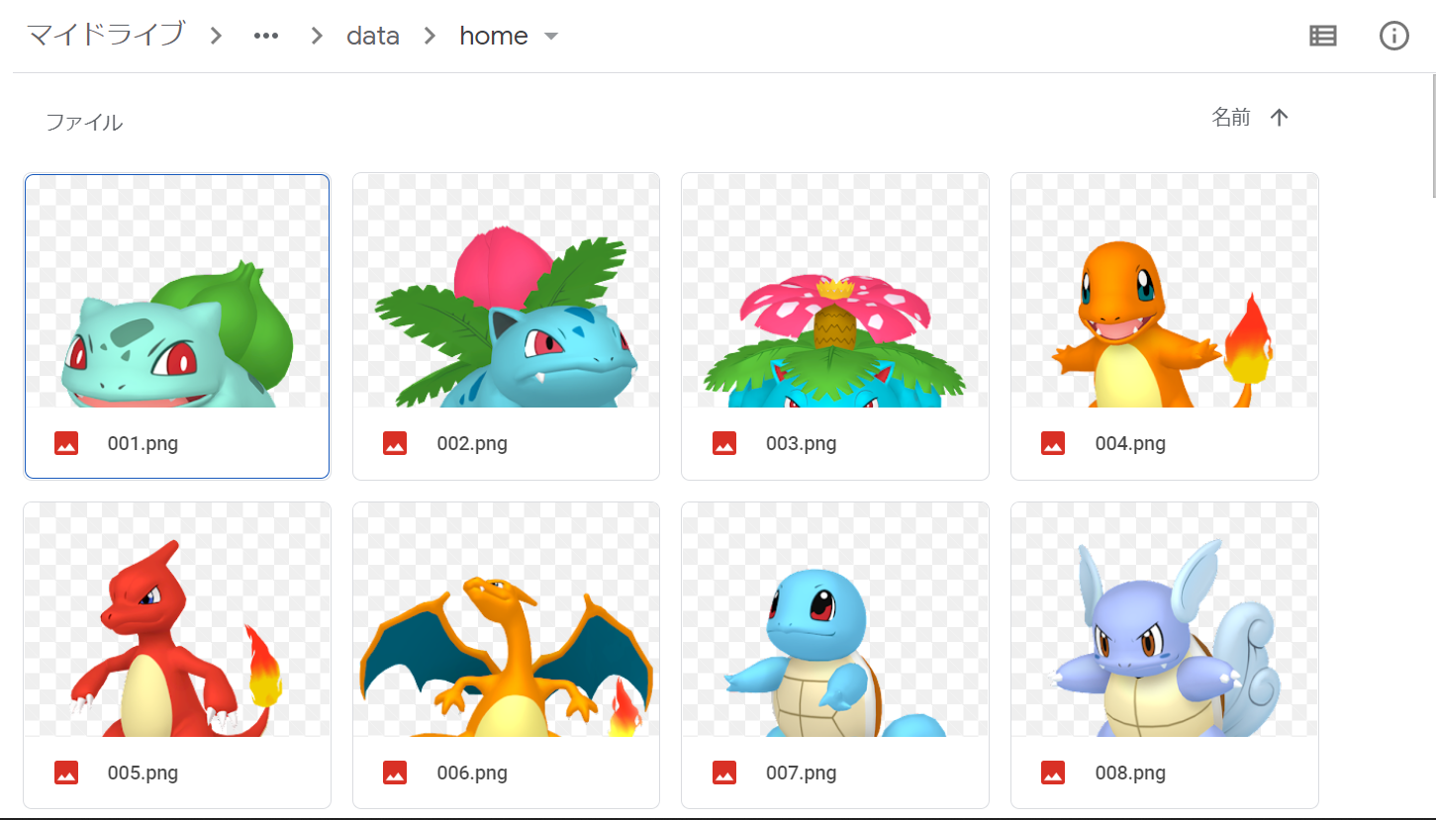Reverse sort direction arrow

click(x=1279, y=119)
